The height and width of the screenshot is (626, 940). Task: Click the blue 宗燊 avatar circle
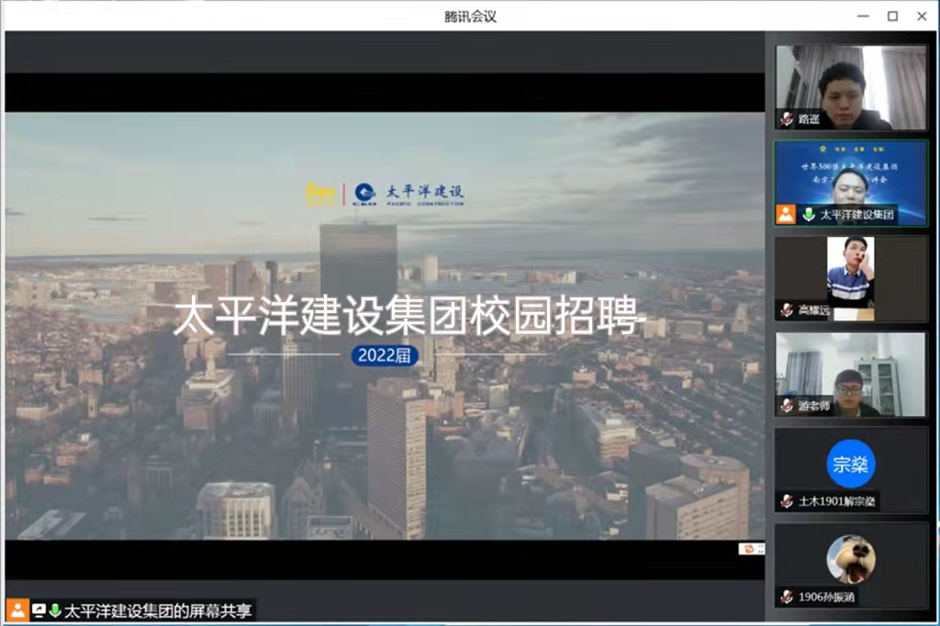point(851,464)
